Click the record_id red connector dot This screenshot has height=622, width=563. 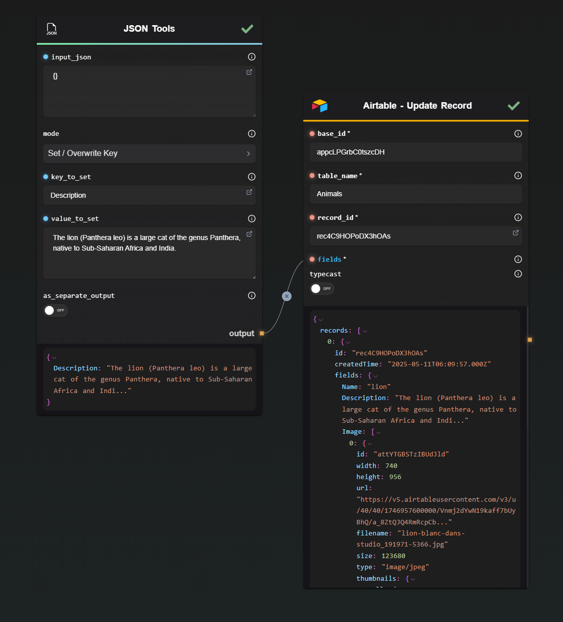(312, 217)
